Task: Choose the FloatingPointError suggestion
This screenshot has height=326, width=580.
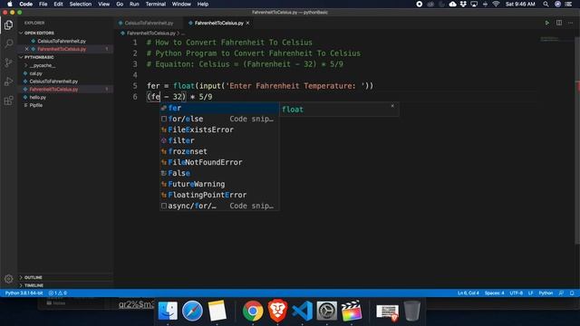Action: [x=219, y=195]
